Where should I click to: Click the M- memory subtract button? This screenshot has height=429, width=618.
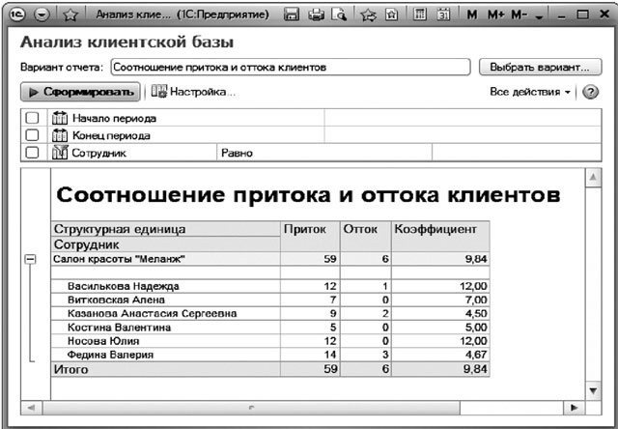coord(519,15)
